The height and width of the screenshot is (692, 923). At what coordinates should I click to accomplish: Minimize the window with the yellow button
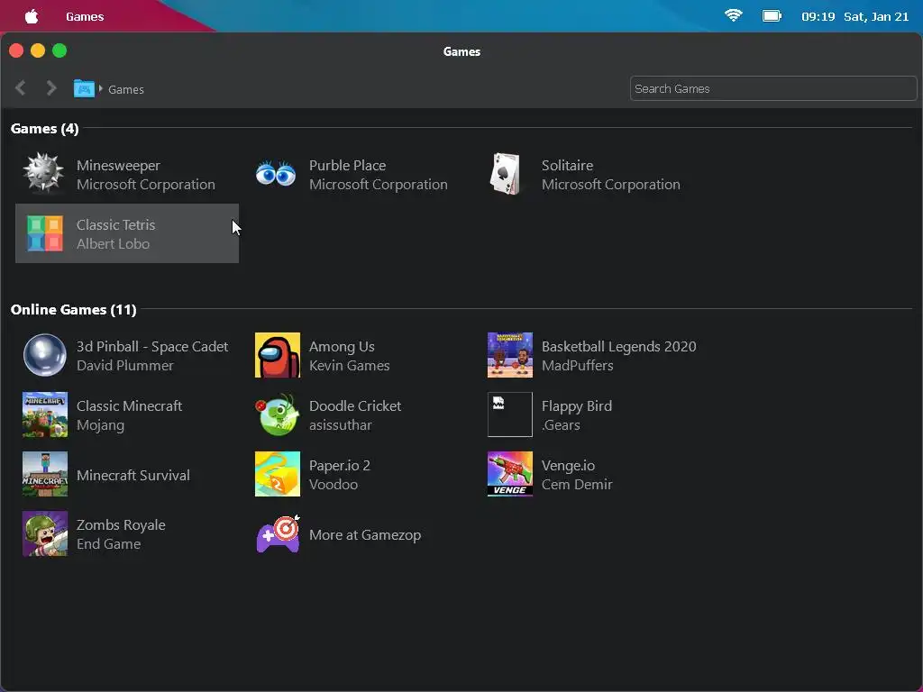coord(38,50)
